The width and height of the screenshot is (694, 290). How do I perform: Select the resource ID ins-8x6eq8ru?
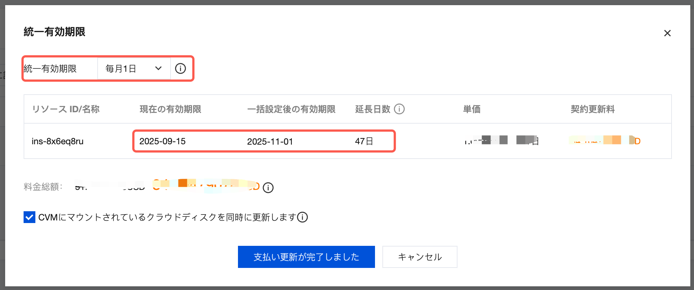(x=57, y=141)
